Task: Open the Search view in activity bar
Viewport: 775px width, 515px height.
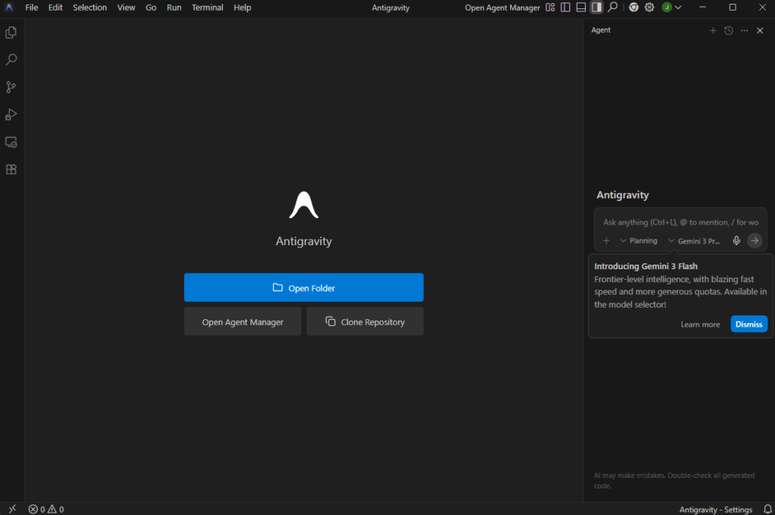Action: tap(11, 60)
